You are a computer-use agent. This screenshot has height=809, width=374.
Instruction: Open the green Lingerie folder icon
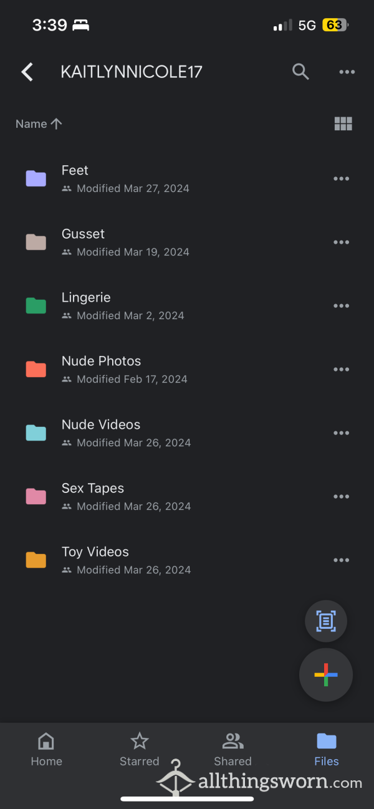(36, 306)
